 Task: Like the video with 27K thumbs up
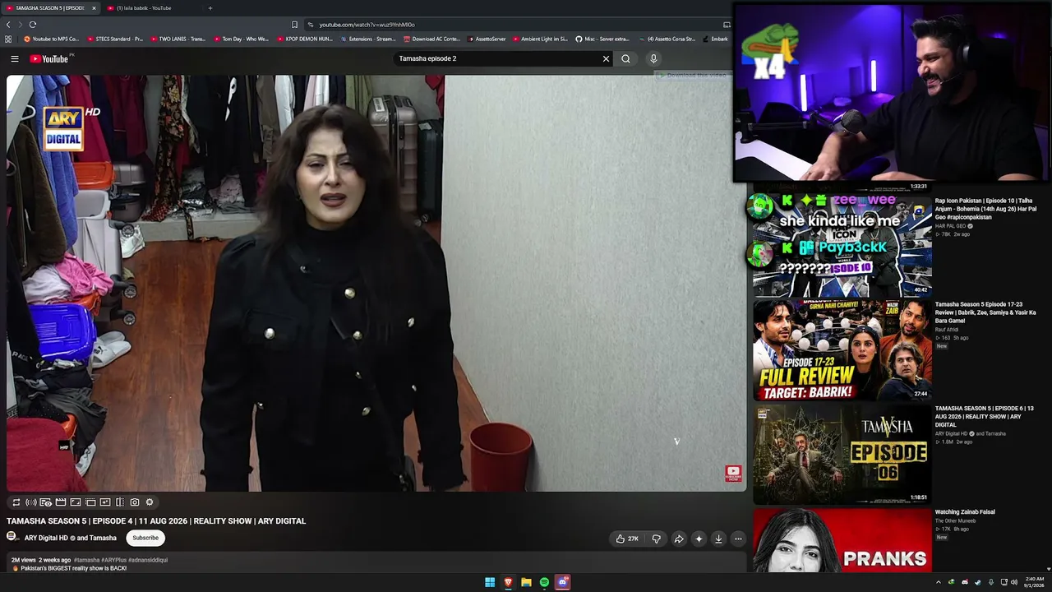(x=627, y=539)
